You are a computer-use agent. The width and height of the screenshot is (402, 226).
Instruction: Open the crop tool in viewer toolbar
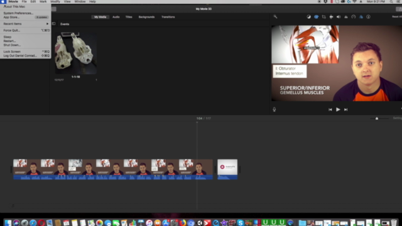click(323, 17)
